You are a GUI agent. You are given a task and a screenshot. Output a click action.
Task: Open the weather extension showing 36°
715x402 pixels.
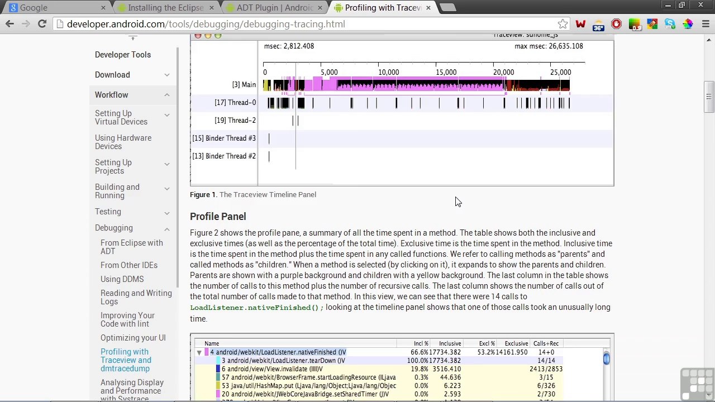pyautogui.click(x=598, y=24)
